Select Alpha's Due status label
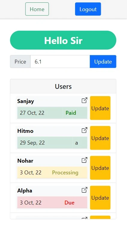This screenshot has width=127, height=228. pyautogui.click(x=69, y=203)
